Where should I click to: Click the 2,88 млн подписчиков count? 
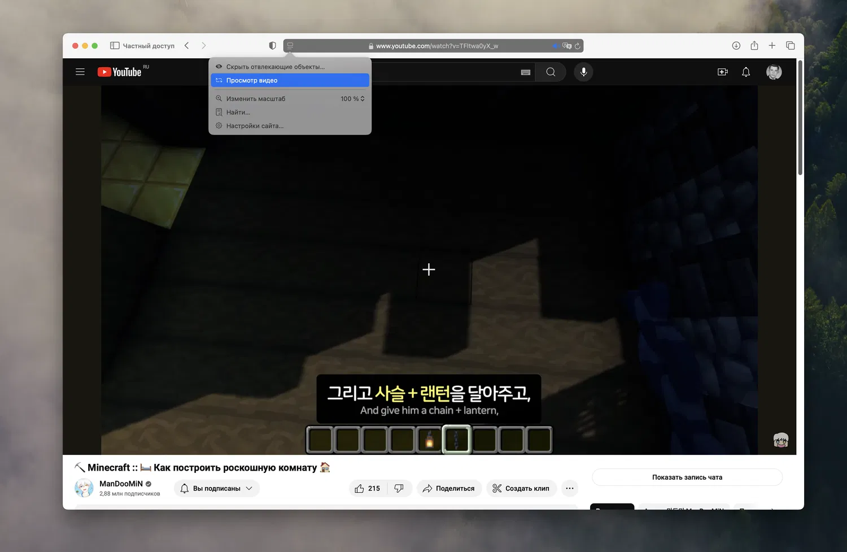coord(130,494)
